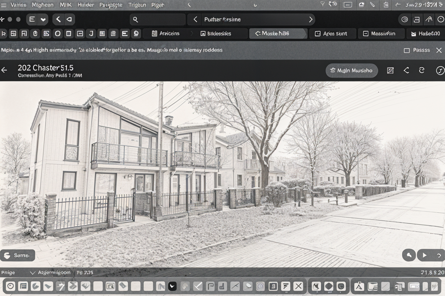The image size is (445, 296).
Task: Expand the dropdown chevron next to E button
Action: tap(43, 19)
